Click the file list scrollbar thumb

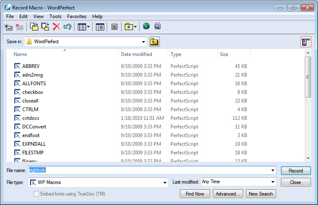(308, 77)
